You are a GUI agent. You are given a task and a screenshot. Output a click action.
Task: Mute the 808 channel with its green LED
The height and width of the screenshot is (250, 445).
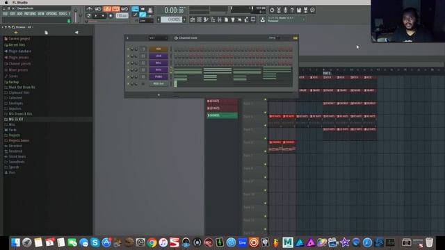[128, 49]
